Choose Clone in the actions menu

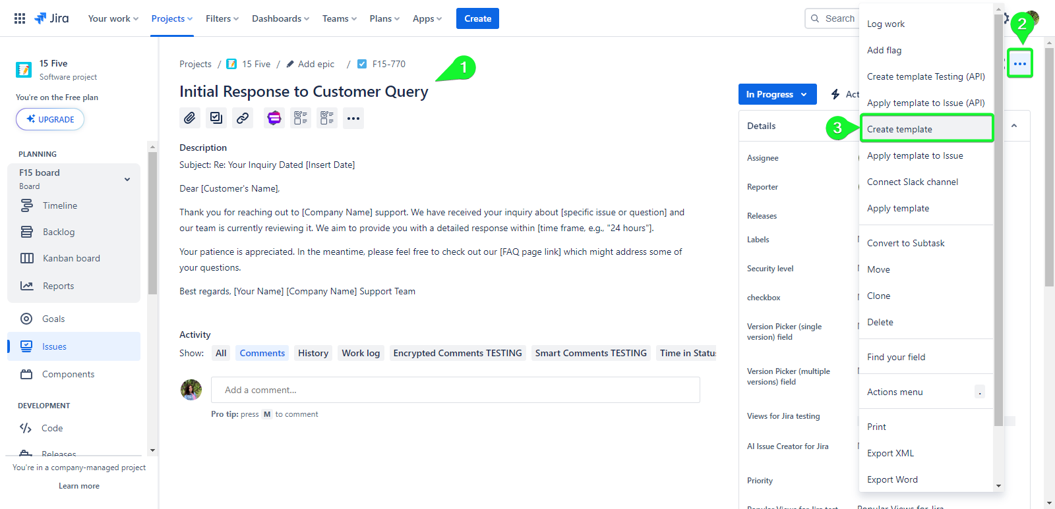click(878, 296)
